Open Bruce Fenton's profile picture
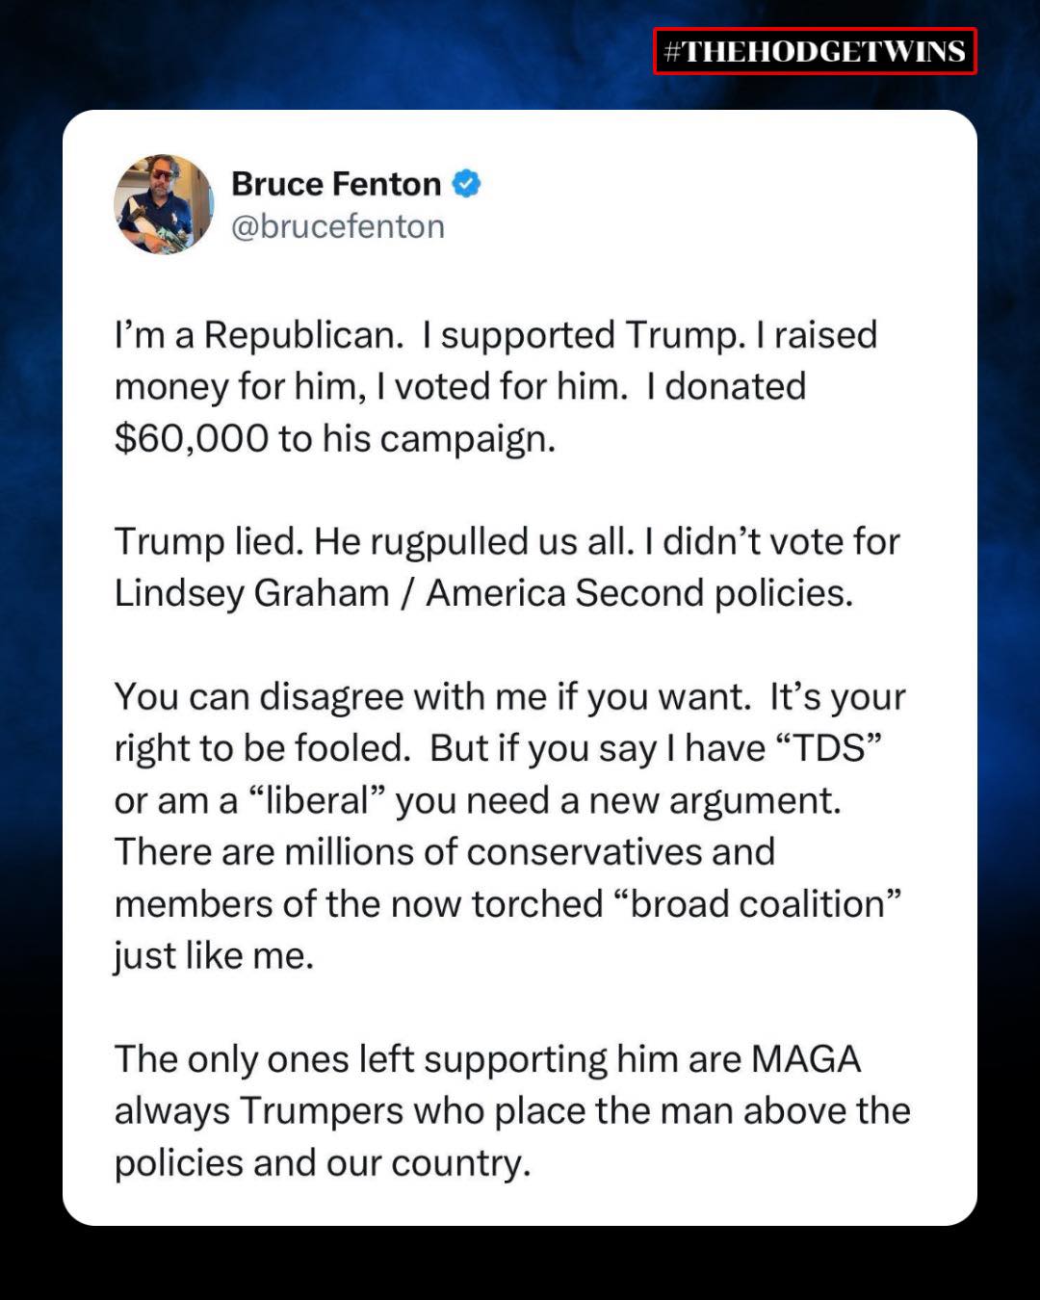 pos(164,204)
